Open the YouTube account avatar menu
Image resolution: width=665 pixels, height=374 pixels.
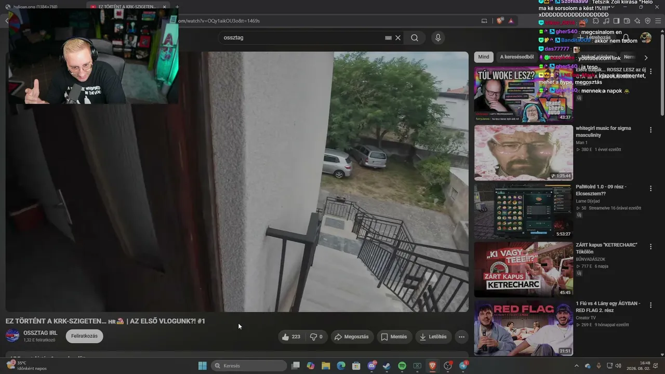[x=646, y=37]
